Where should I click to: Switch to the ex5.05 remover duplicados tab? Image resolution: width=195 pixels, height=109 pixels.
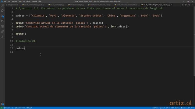127,5
